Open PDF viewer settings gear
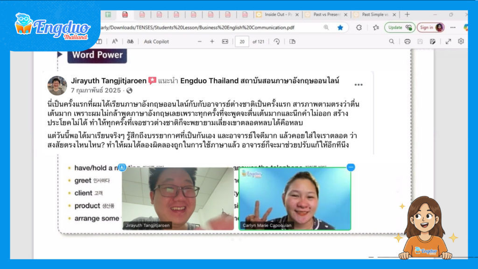Viewport: 478px width, 269px height. click(461, 41)
